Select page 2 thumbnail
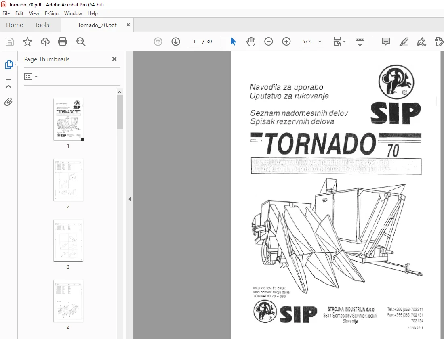This screenshot has width=444, height=339. pos(68,180)
